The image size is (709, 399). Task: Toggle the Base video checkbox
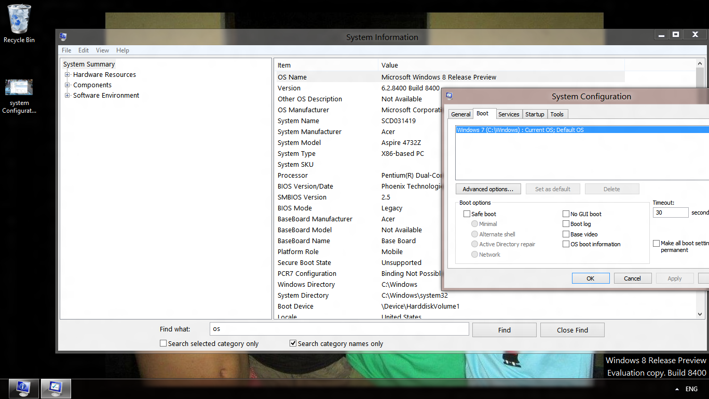[566, 234]
